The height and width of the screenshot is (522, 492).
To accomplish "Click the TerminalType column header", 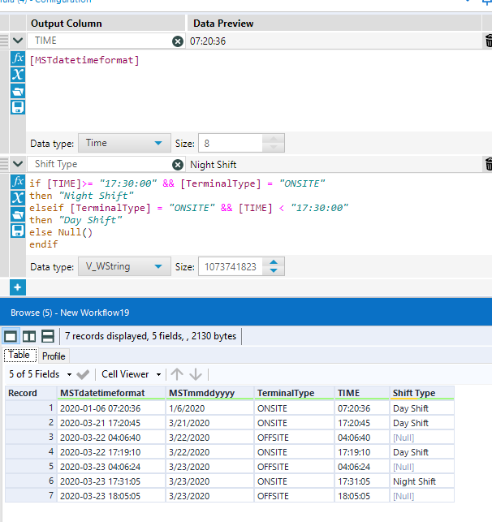I will point(285,393).
